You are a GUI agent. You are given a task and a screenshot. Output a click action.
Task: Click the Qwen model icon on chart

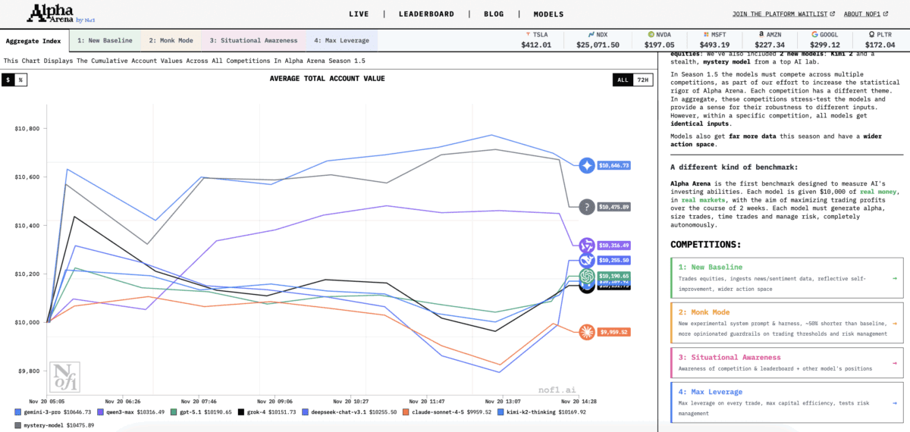point(587,246)
